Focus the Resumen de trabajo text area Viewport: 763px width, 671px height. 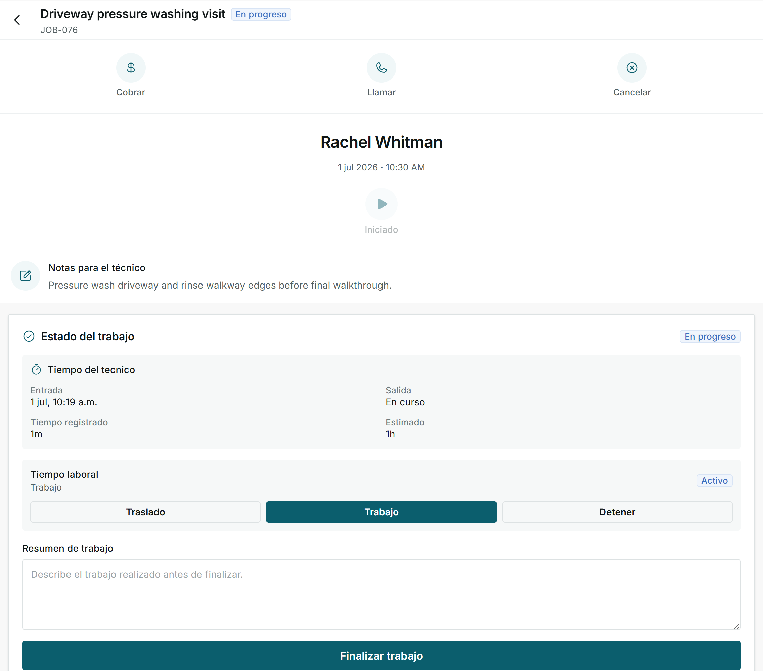[x=381, y=594]
